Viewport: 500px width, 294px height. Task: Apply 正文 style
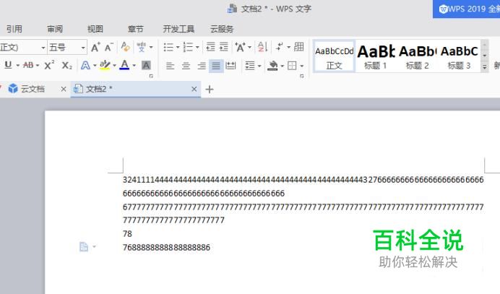(334, 57)
